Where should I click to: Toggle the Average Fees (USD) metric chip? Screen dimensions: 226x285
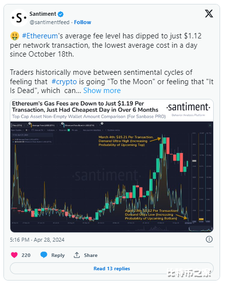pyautogui.click(x=44, y=125)
